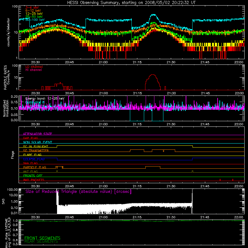The width and height of the screenshot is (248, 248).
Task: Click the 'Energy band: 12-25 keV' annotation
Action: click(45, 99)
